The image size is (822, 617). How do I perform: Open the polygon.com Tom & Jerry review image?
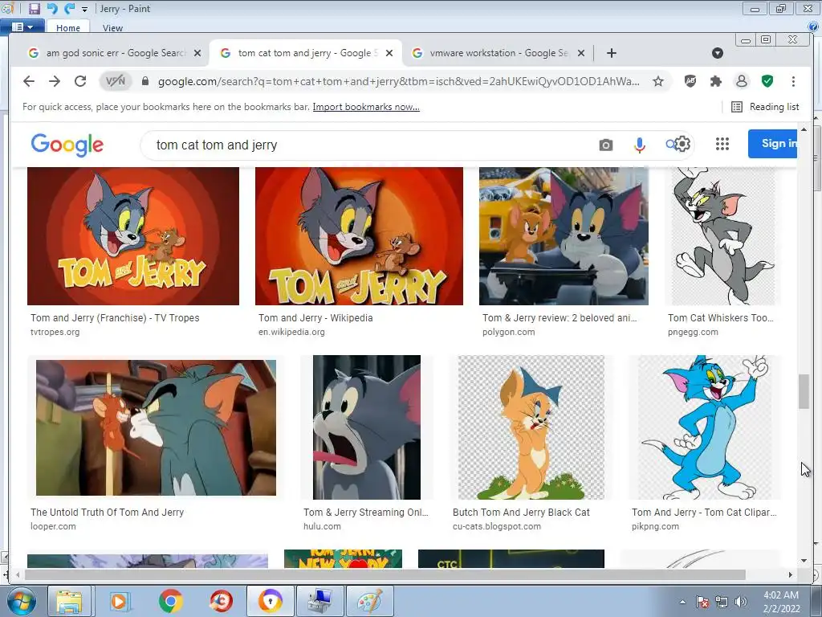(x=564, y=236)
